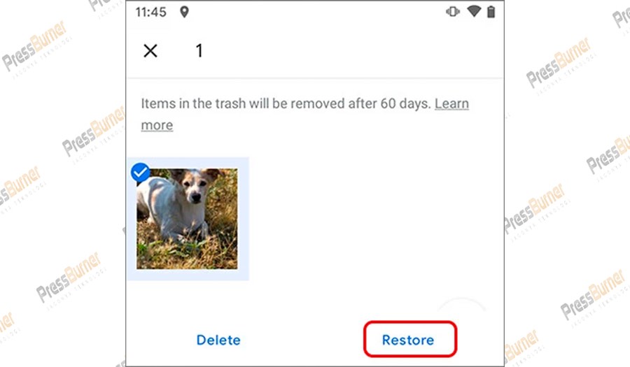This screenshot has height=367, width=630.
Task: Tap the X to cancel selection
Action: [x=150, y=51]
